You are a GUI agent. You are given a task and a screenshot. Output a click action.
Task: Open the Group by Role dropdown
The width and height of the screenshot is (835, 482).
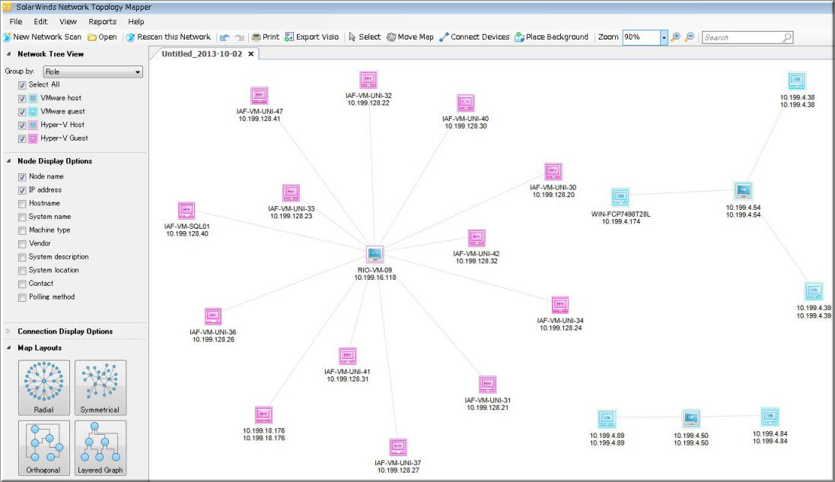[93, 71]
